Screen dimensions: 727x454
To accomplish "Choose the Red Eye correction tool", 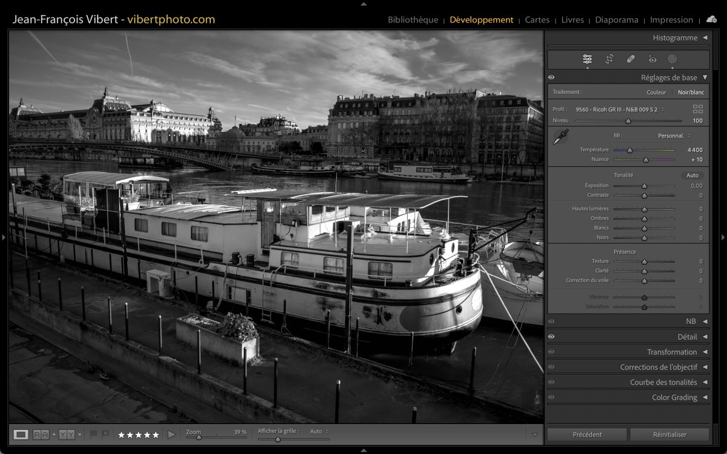I will coord(652,59).
